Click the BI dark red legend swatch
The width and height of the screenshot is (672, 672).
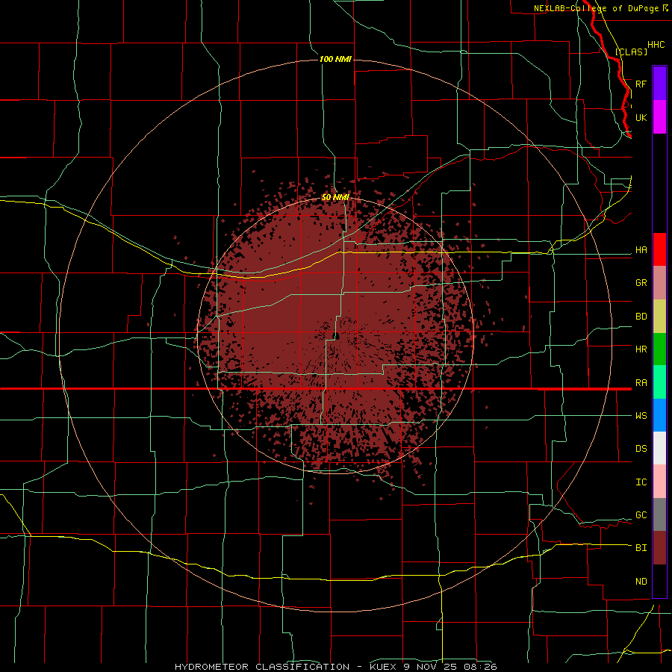pos(659,548)
